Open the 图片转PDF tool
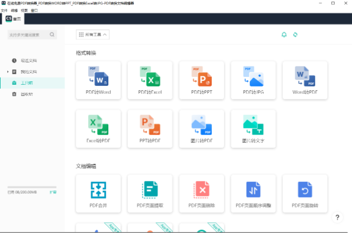352x233 pixels. pos(202,129)
